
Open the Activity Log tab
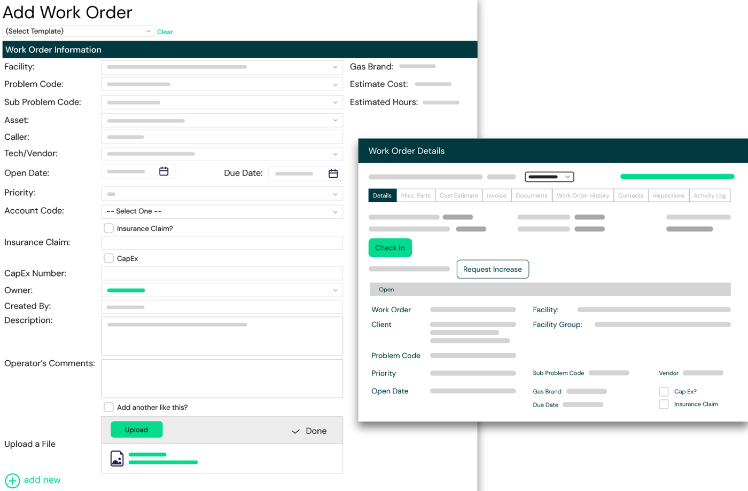(x=710, y=196)
